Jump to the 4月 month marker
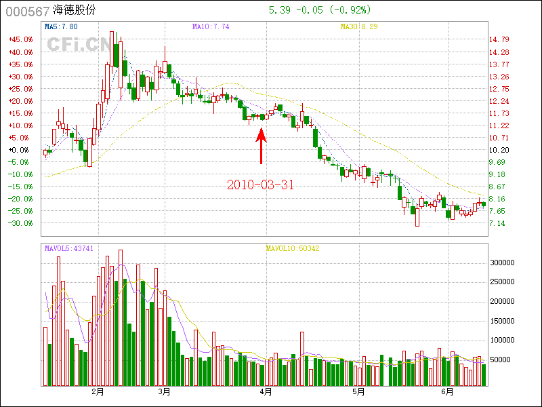542x407 pixels. click(x=266, y=391)
